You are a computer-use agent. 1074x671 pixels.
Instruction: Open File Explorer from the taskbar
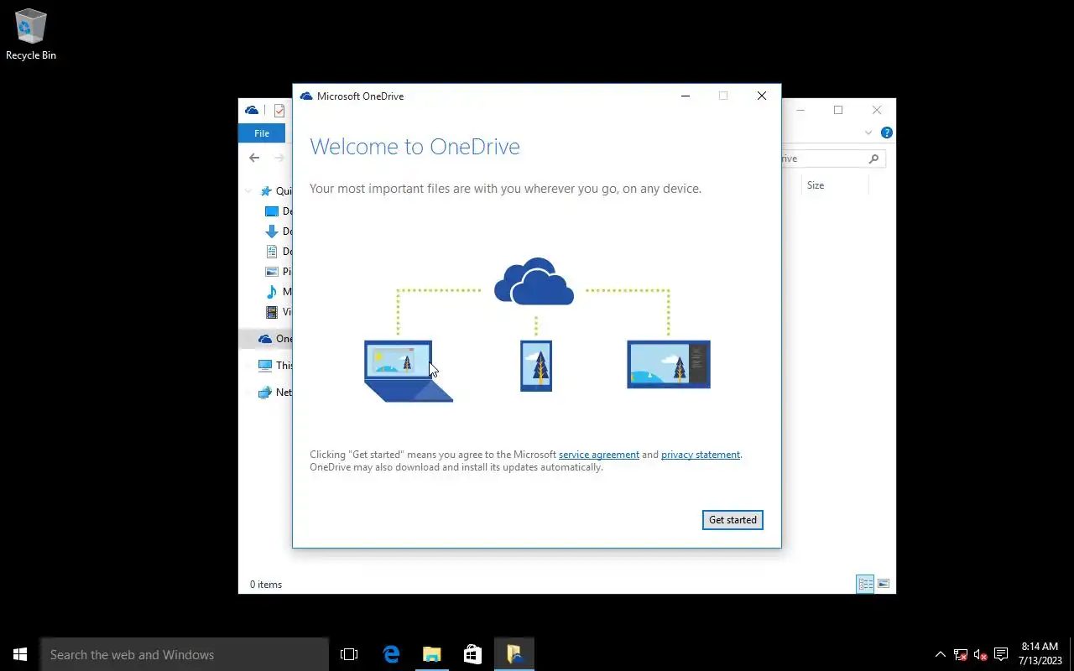tap(431, 654)
